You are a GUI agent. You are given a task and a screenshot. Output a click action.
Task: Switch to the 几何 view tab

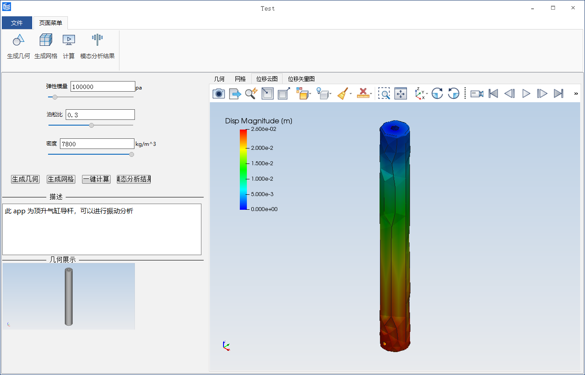pyautogui.click(x=219, y=79)
